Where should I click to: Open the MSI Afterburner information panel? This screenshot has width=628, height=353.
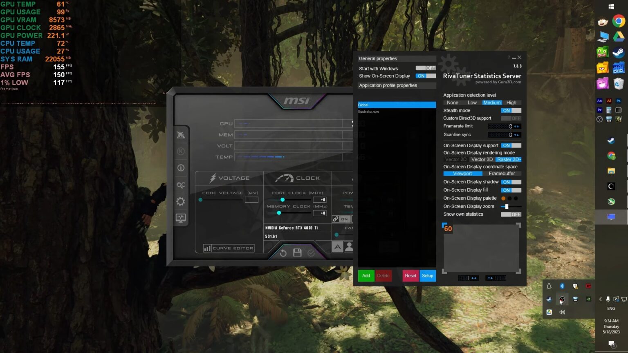tap(181, 168)
